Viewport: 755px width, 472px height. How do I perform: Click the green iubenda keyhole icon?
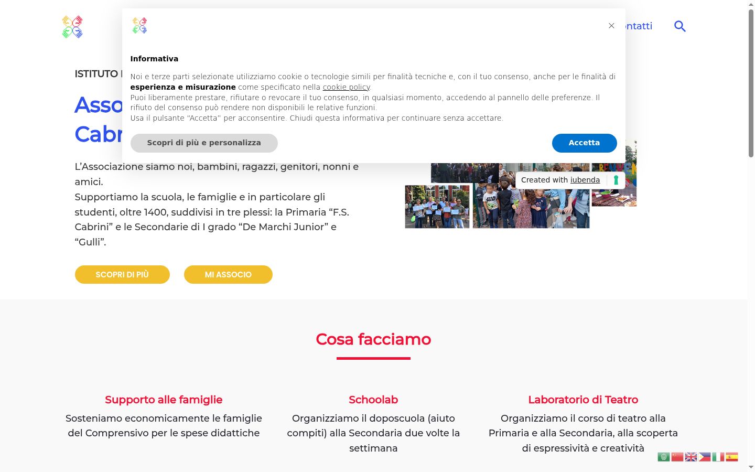616,180
